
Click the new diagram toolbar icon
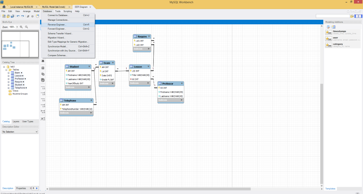pos(37,16)
